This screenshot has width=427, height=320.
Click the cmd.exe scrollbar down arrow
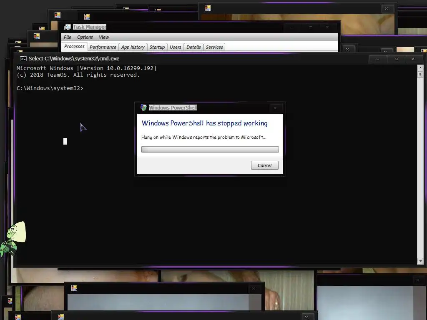coord(420,261)
